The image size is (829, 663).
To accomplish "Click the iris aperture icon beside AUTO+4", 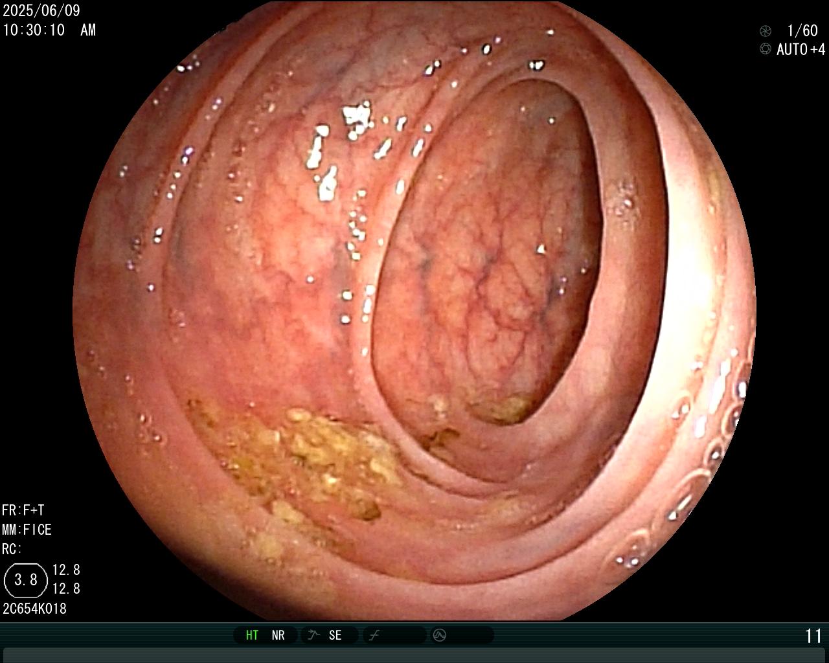I will [x=766, y=49].
